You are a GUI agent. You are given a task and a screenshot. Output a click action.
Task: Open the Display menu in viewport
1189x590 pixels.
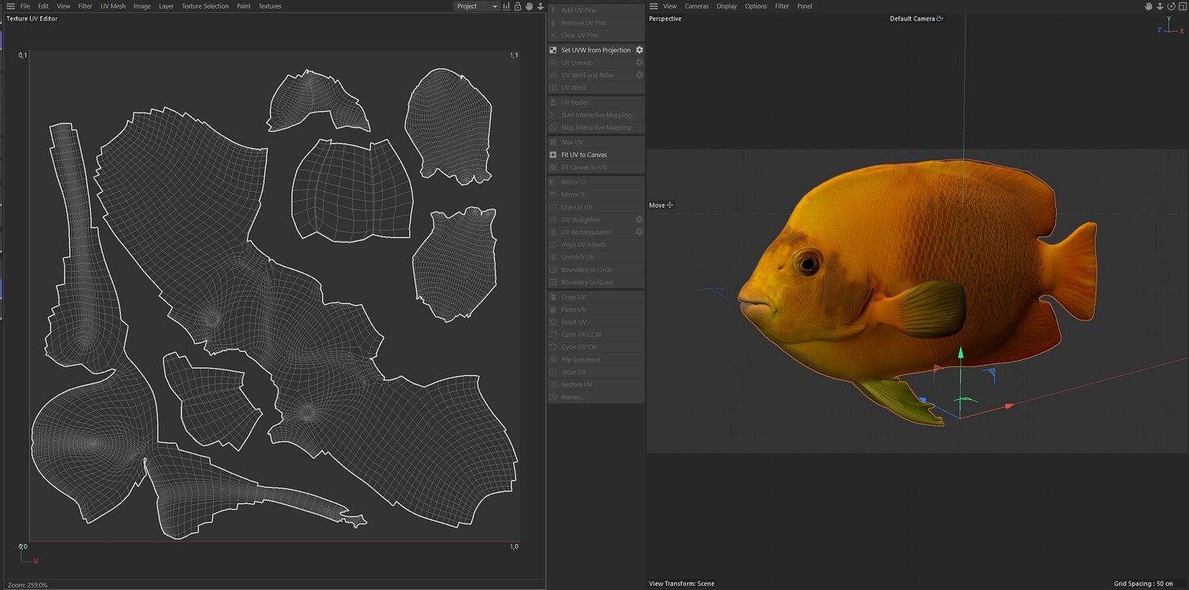point(727,6)
